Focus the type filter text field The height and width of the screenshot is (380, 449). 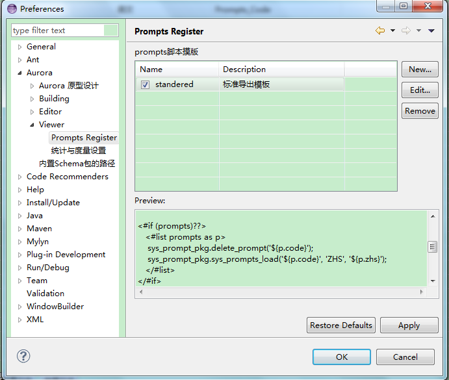[57, 31]
